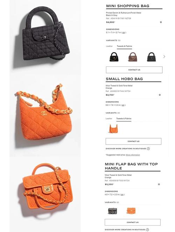Select Tweeds & Fabrics tab for Mini Shopping Bag

coord(124,46)
